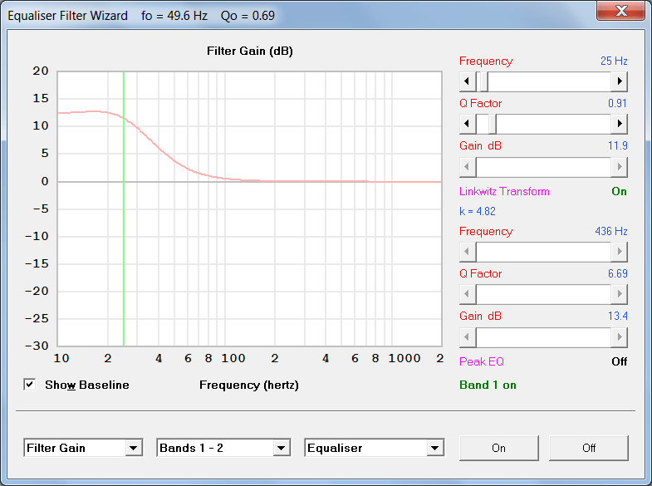Click the On button
The width and height of the screenshot is (652, 486).
(x=498, y=448)
